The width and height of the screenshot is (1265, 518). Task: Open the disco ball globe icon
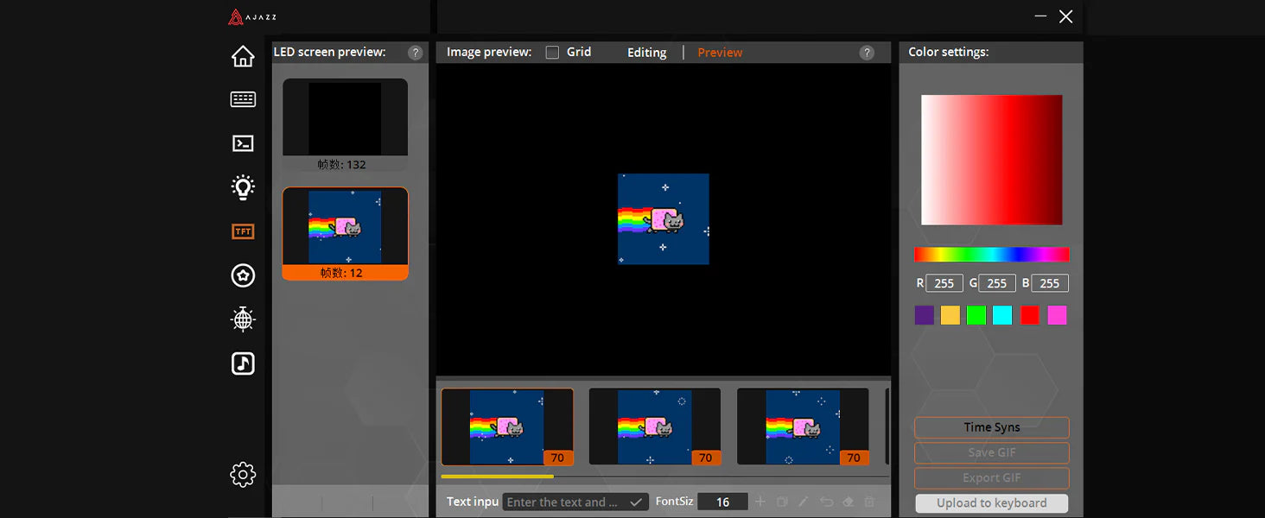coord(243,319)
